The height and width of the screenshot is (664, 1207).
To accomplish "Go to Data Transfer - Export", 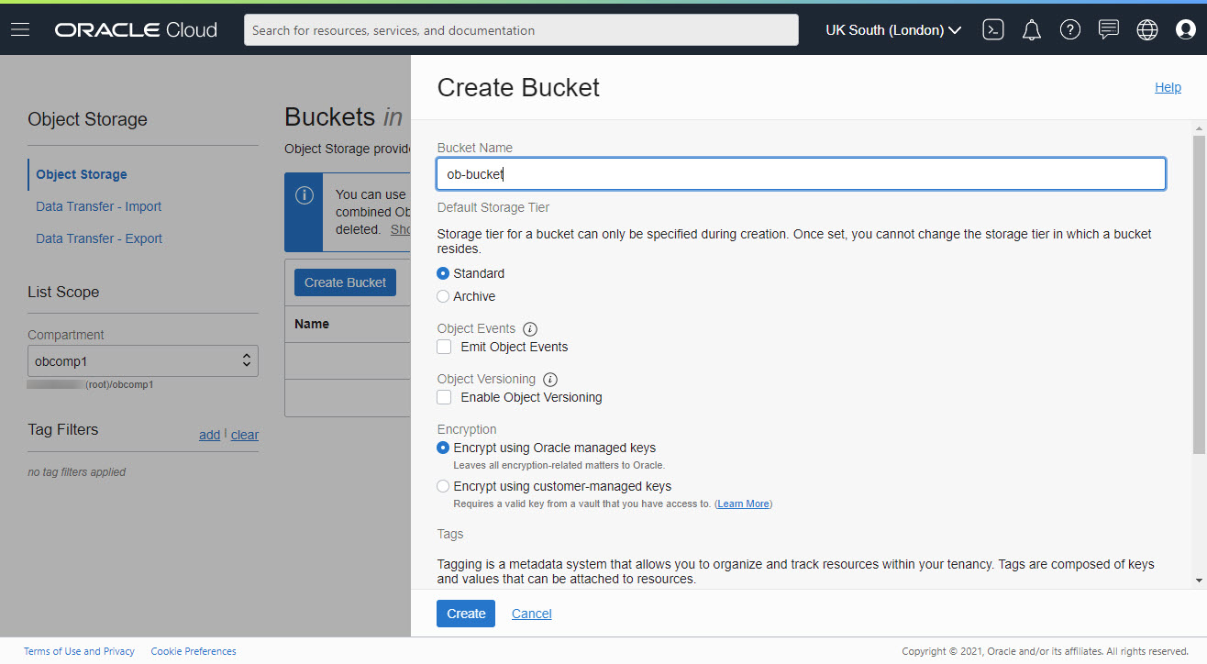I will click(x=99, y=238).
